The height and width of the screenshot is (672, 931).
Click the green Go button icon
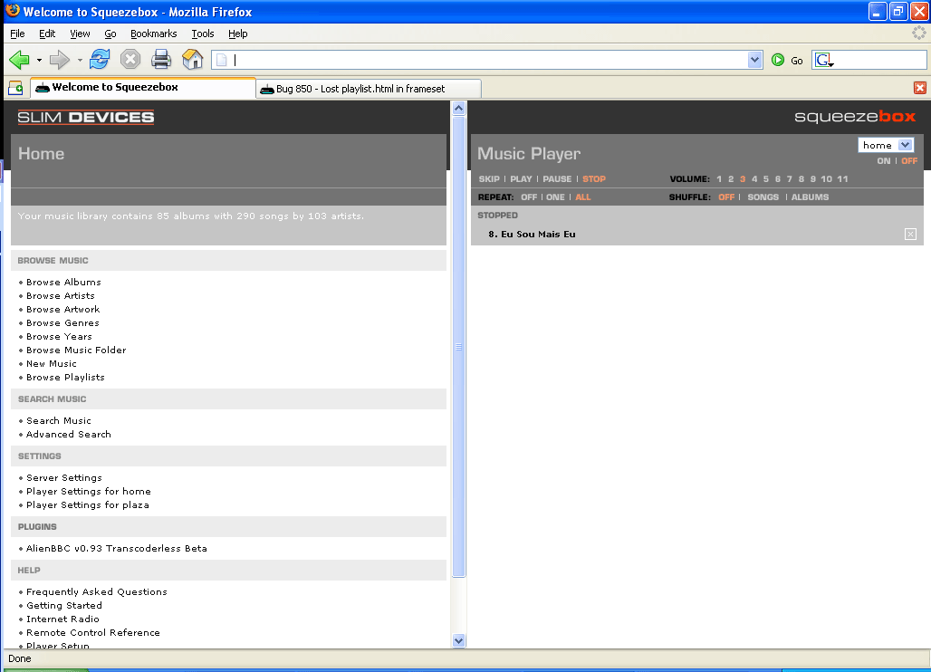pyautogui.click(x=778, y=61)
